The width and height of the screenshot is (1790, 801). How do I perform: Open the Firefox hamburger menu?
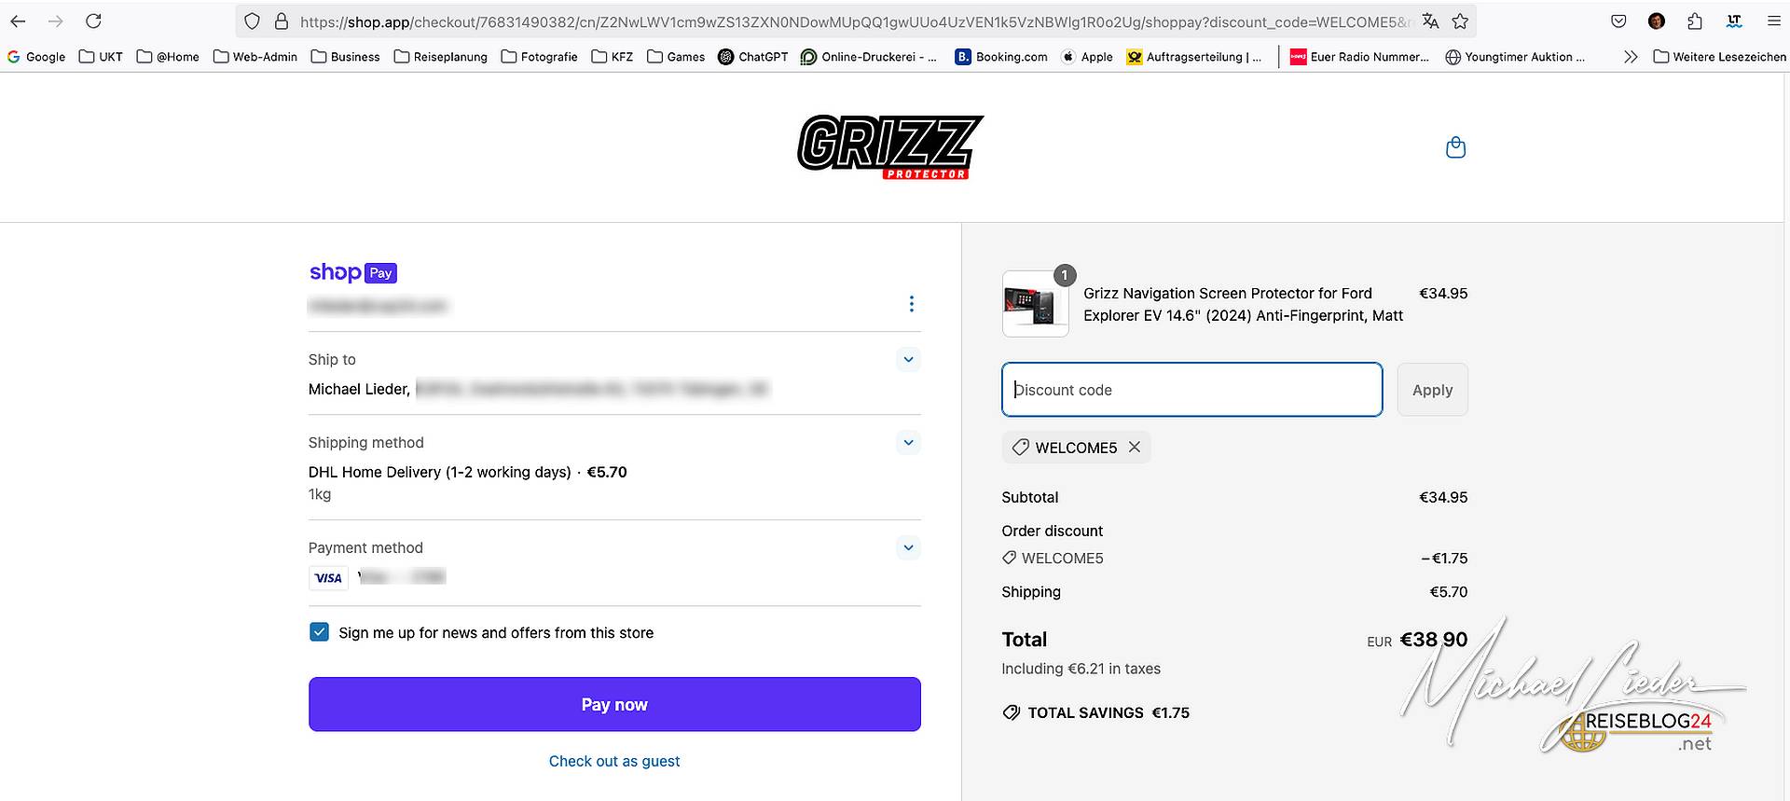[1773, 21]
